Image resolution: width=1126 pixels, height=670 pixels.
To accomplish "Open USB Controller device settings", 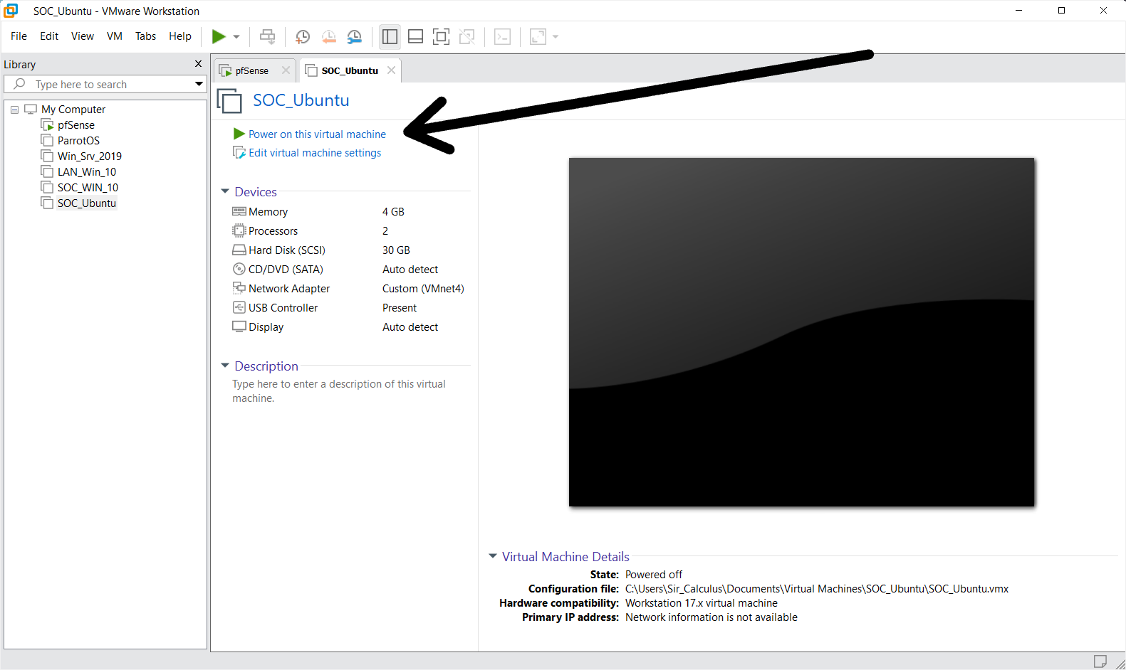I will 283,308.
